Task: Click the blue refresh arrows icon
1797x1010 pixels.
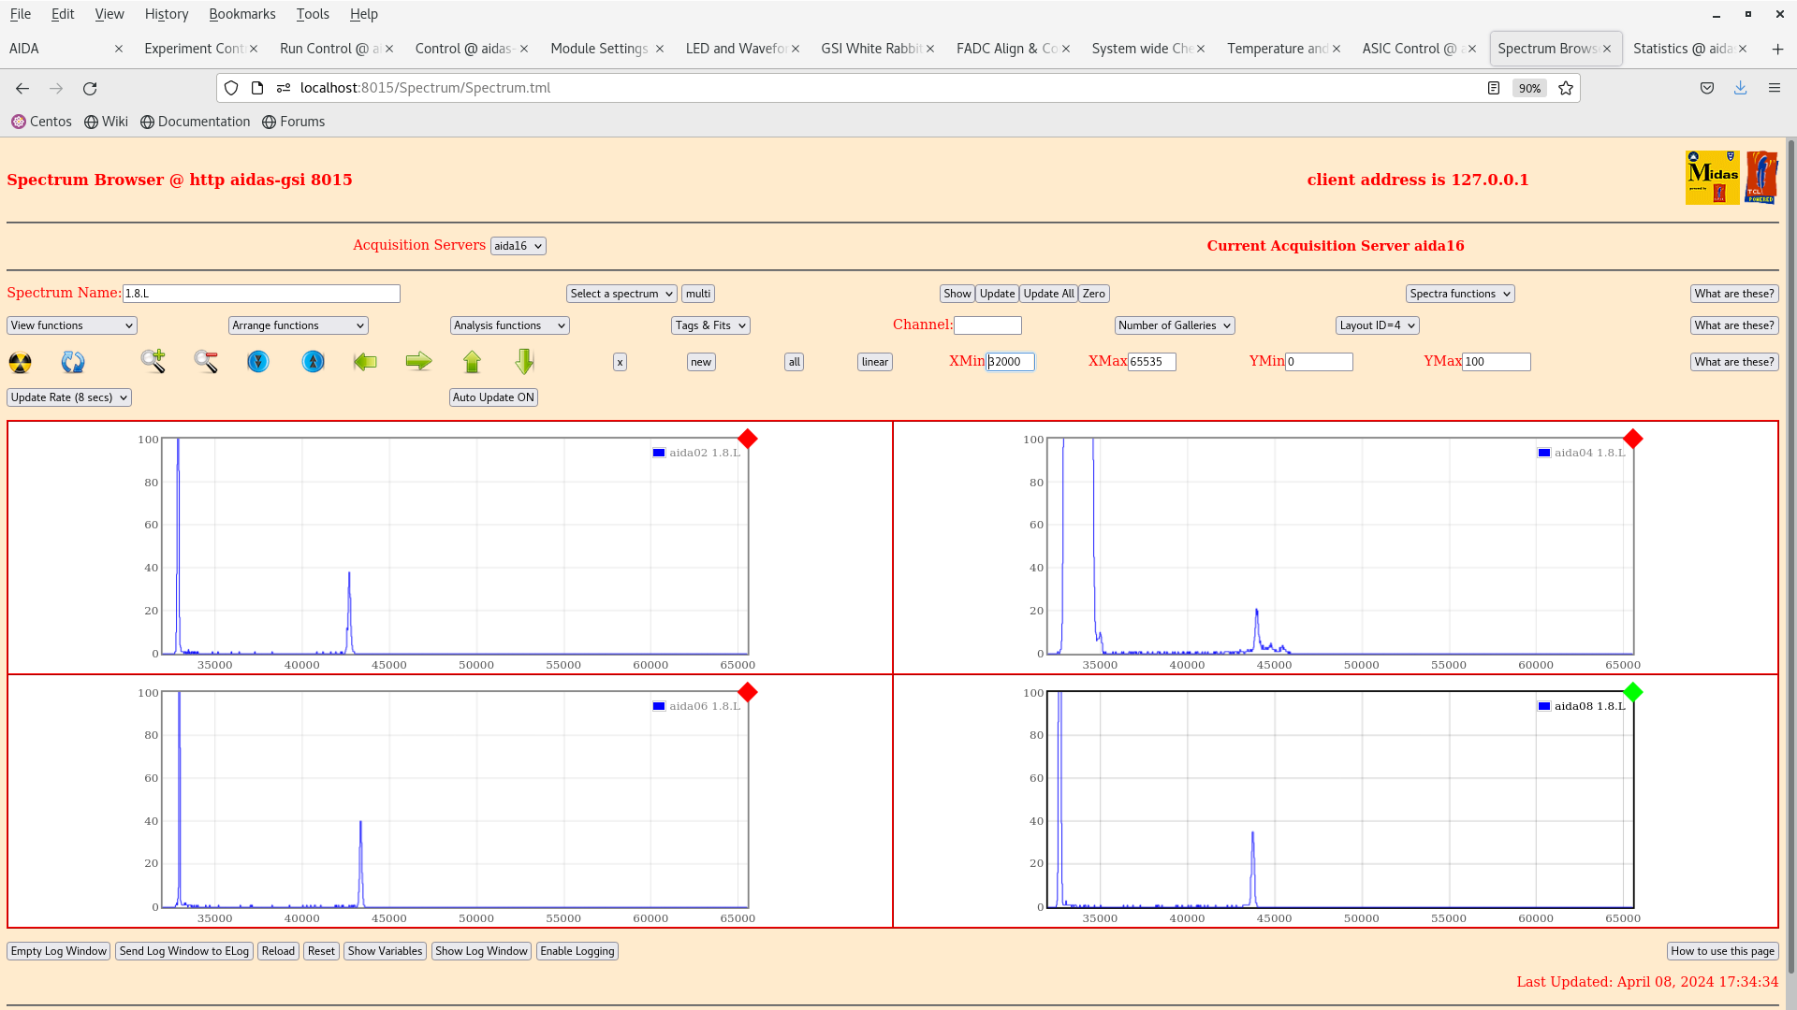Action: [x=73, y=362]
